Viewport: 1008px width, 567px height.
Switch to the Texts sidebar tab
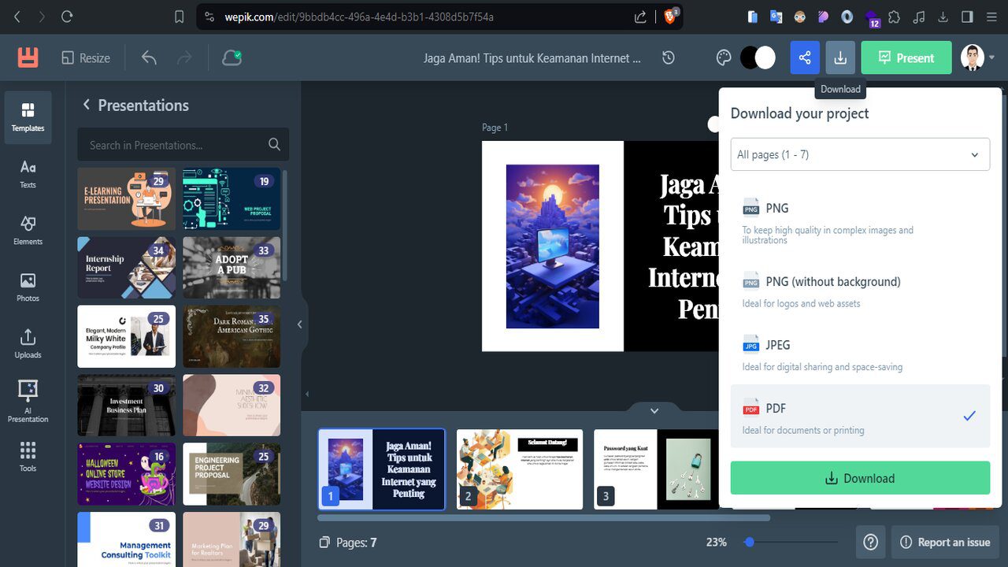point(28,173)
